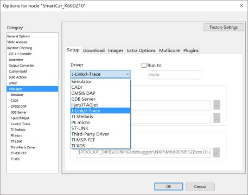248x195 pixels.
Task: Select highlighted Debugger category
Action: 33,89
